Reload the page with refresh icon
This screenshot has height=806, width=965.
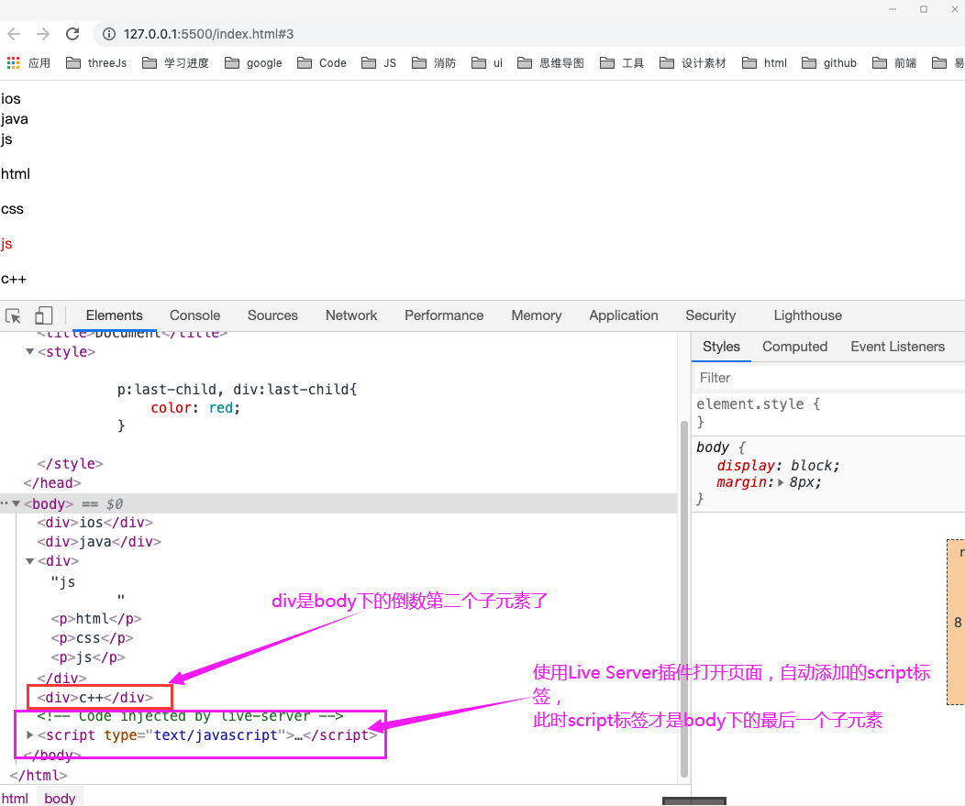click(72, 34)
